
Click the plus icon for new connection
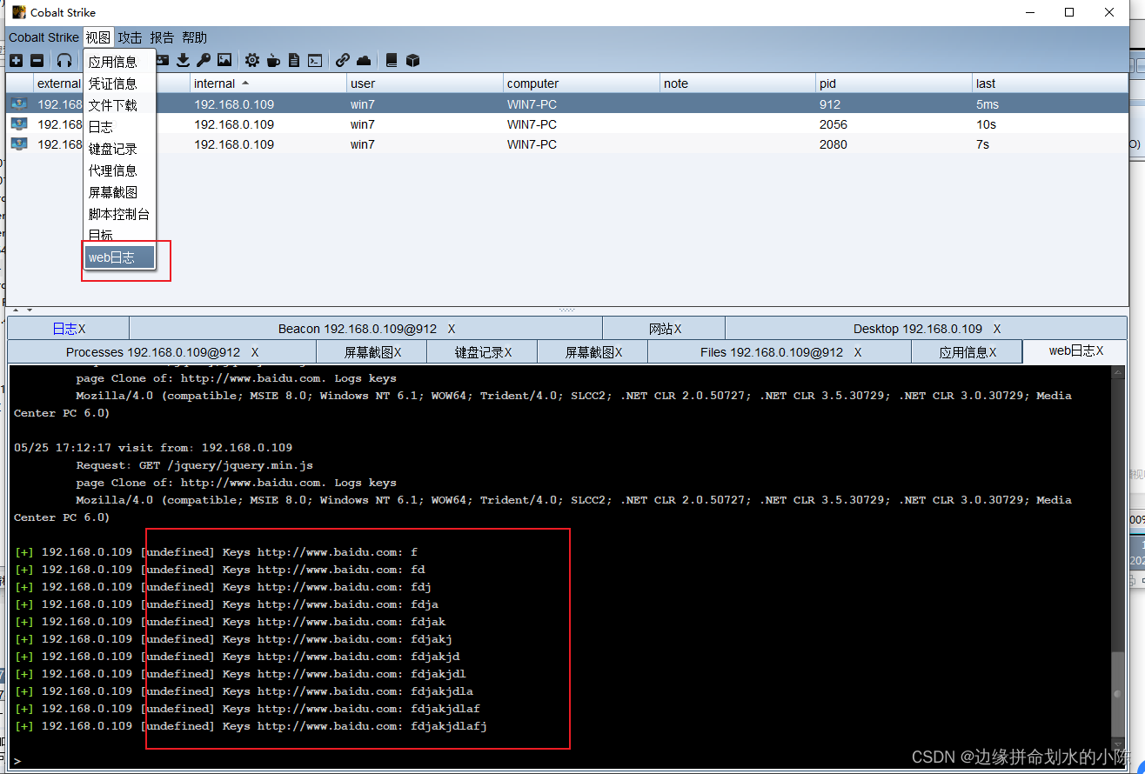point(16,60)
